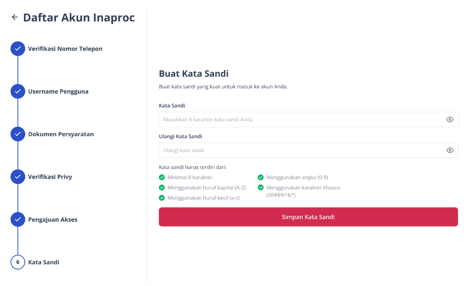Select the Kata Sandi step label
The width and height of the screenshot is (467, 286).
tap(44, 262)
